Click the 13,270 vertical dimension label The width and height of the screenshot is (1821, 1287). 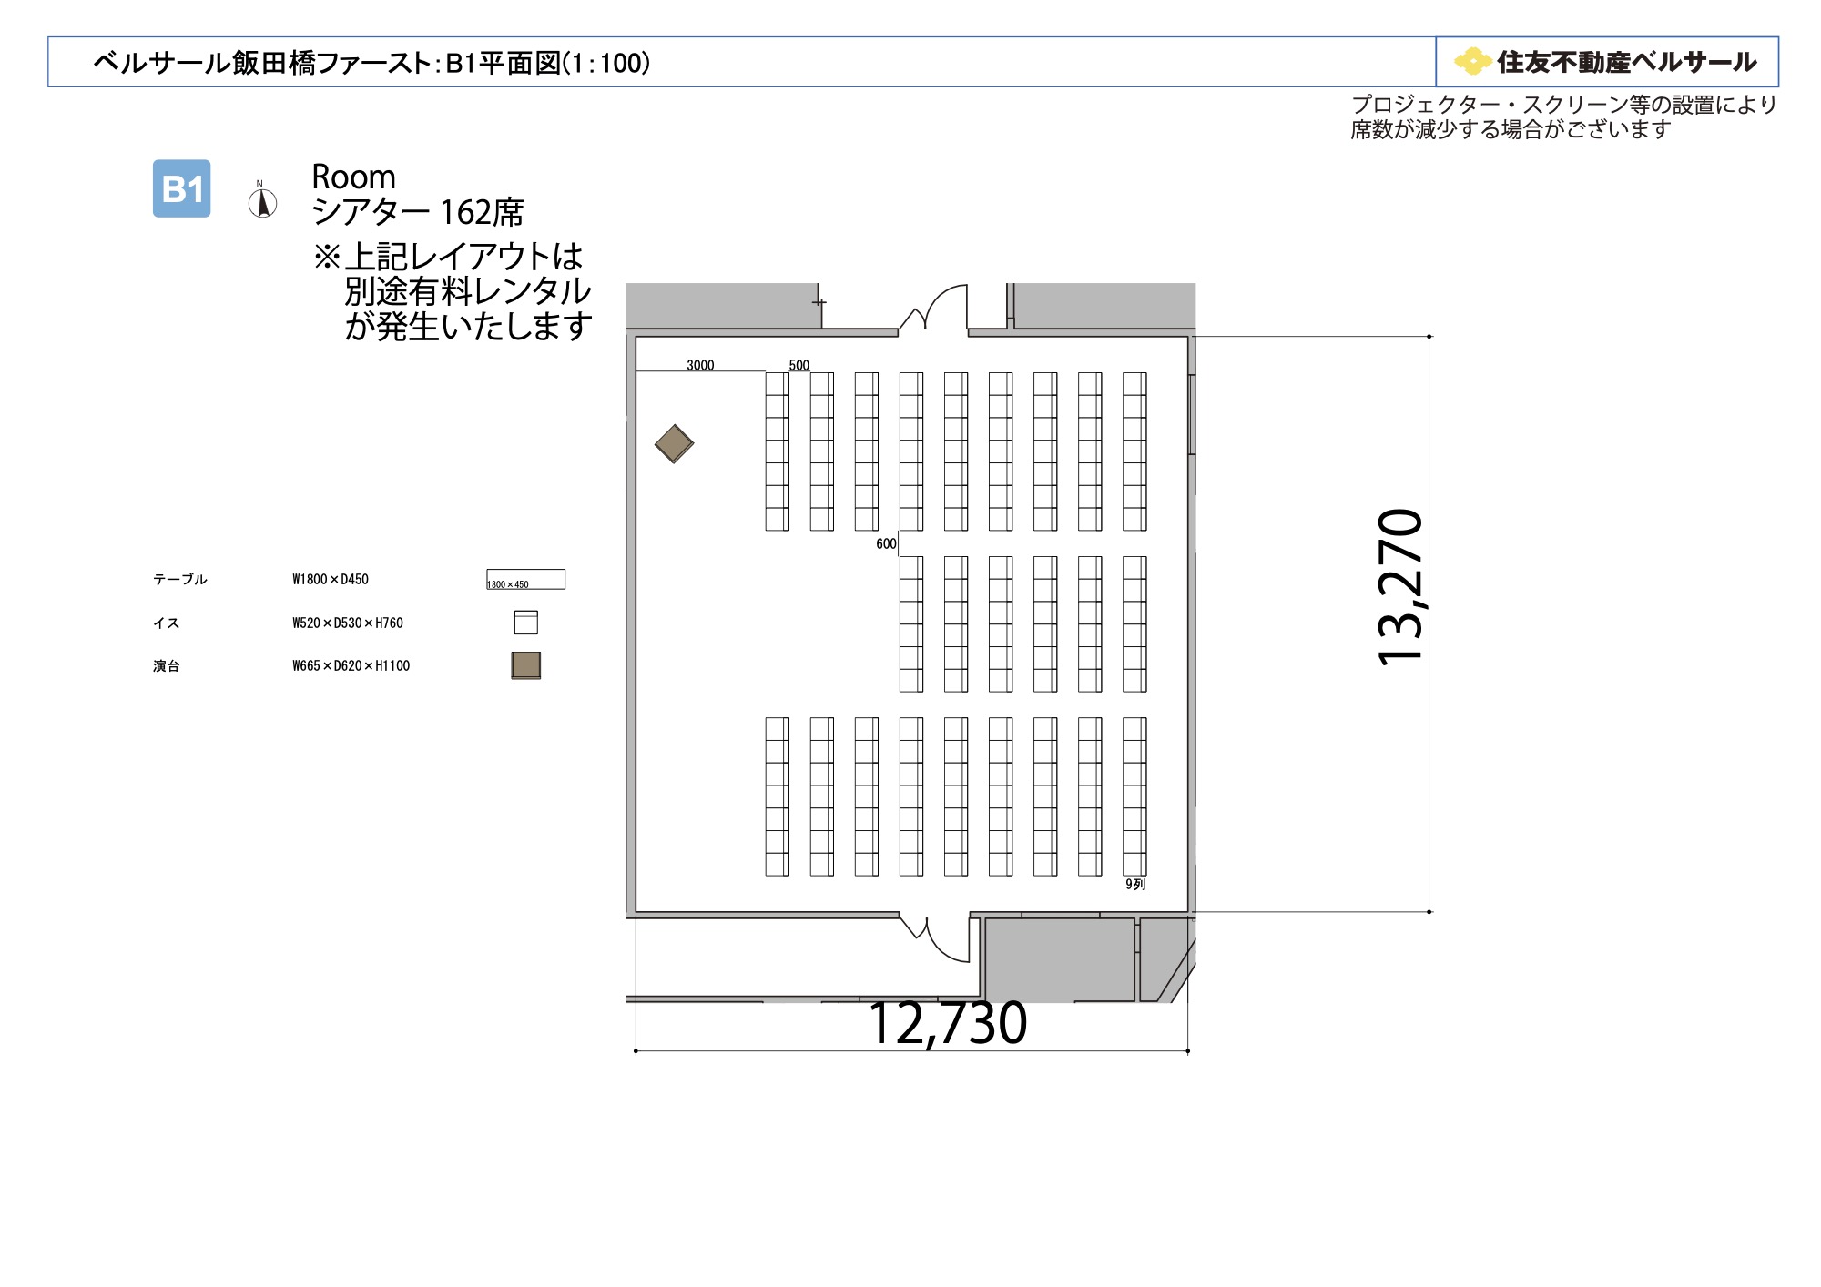[x=1399, y=588]
